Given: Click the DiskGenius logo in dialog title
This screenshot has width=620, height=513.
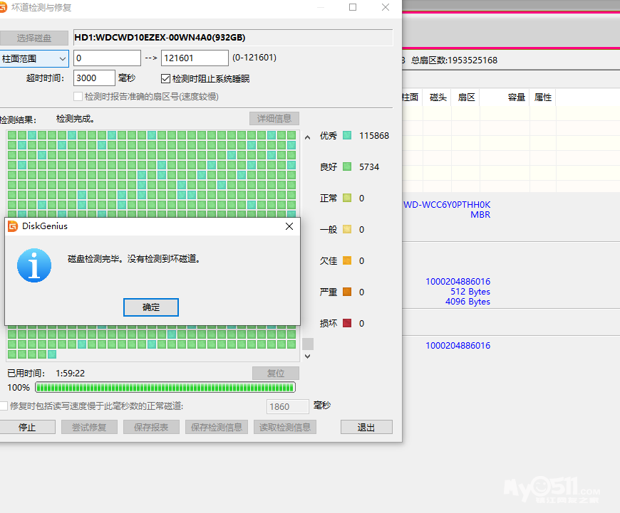Looking at the screenshot, I should point(13,226).
